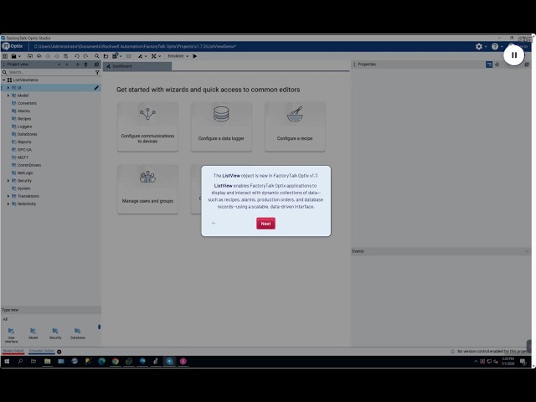Open the settings gear menu in the header
The width and height of the screenshot is (536, 402).
point(479,47)
